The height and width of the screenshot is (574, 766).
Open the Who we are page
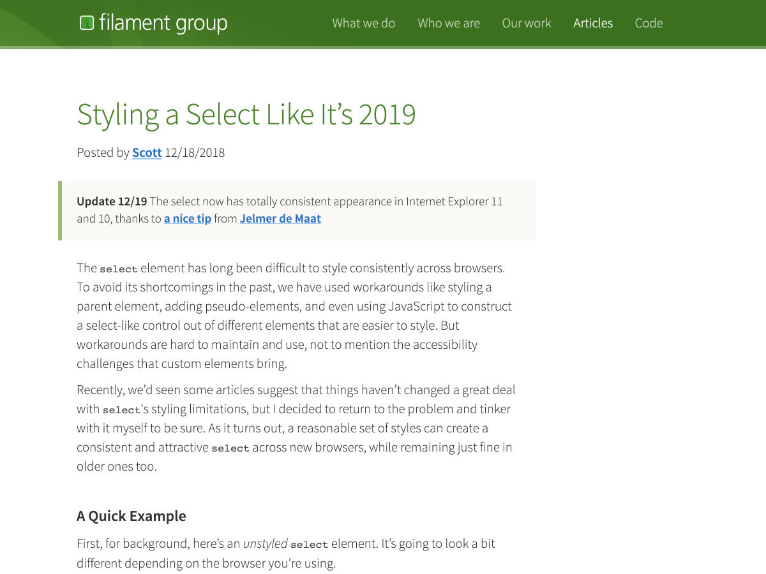(x=449, y=23)
